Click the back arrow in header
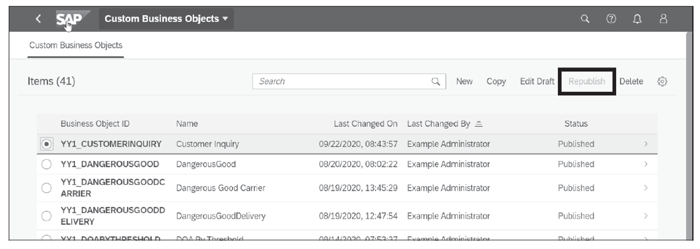The height and width of the screenshot is (249, 700). 38,18
